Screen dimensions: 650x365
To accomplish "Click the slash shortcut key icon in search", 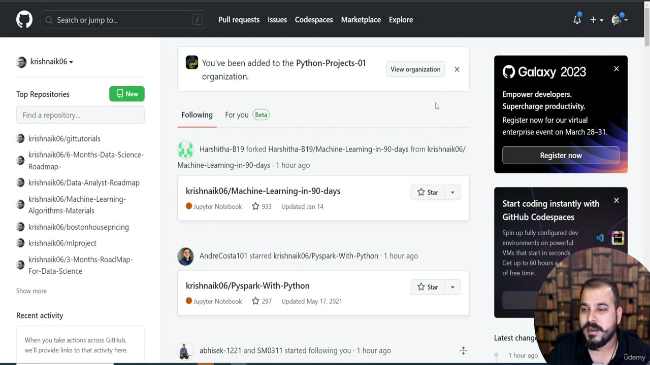I will point(197,20).
